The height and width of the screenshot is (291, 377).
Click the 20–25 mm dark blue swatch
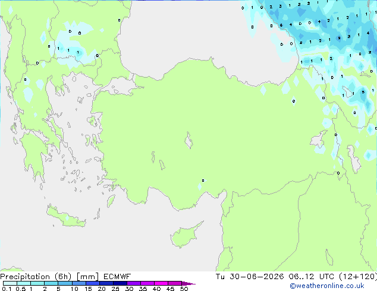click(106, 283)
